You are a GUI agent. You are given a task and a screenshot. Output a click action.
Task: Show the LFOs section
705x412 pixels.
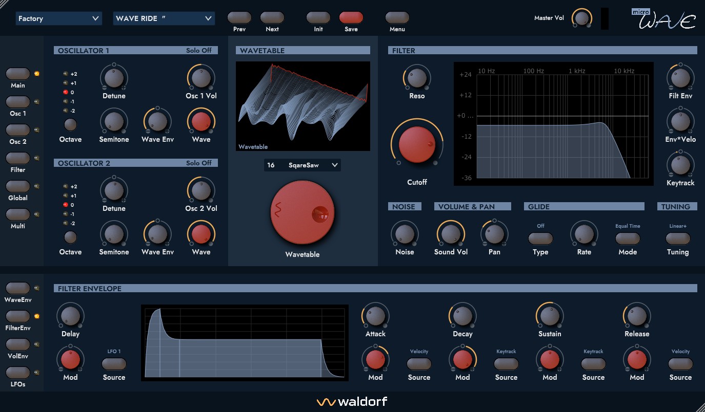18,373
